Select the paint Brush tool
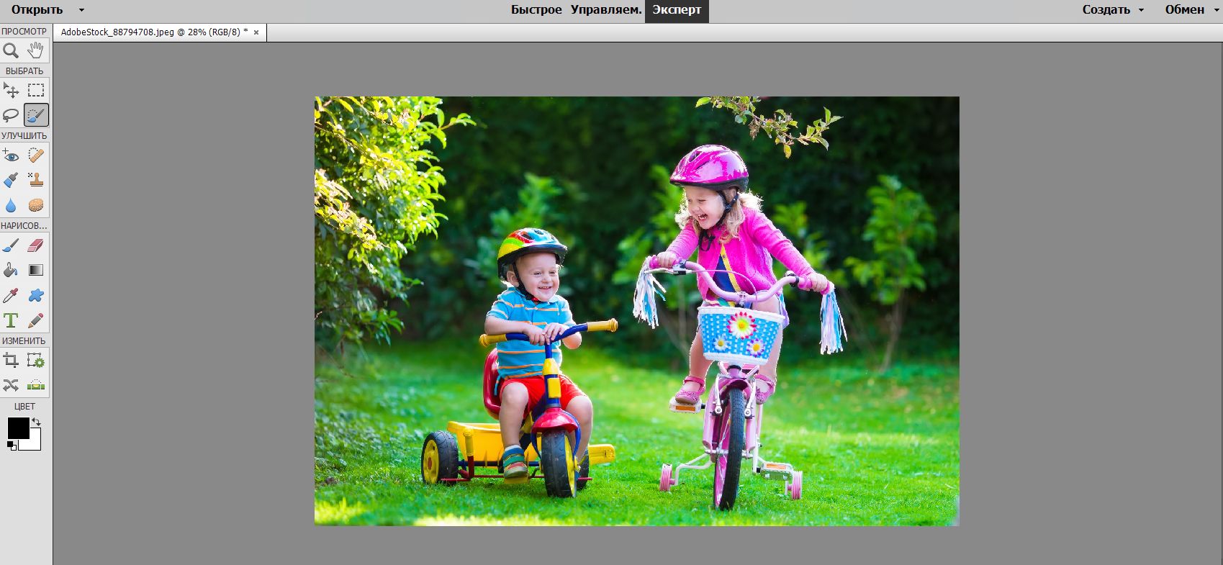This screenshot has width=1223, height=565. point(11,245)
